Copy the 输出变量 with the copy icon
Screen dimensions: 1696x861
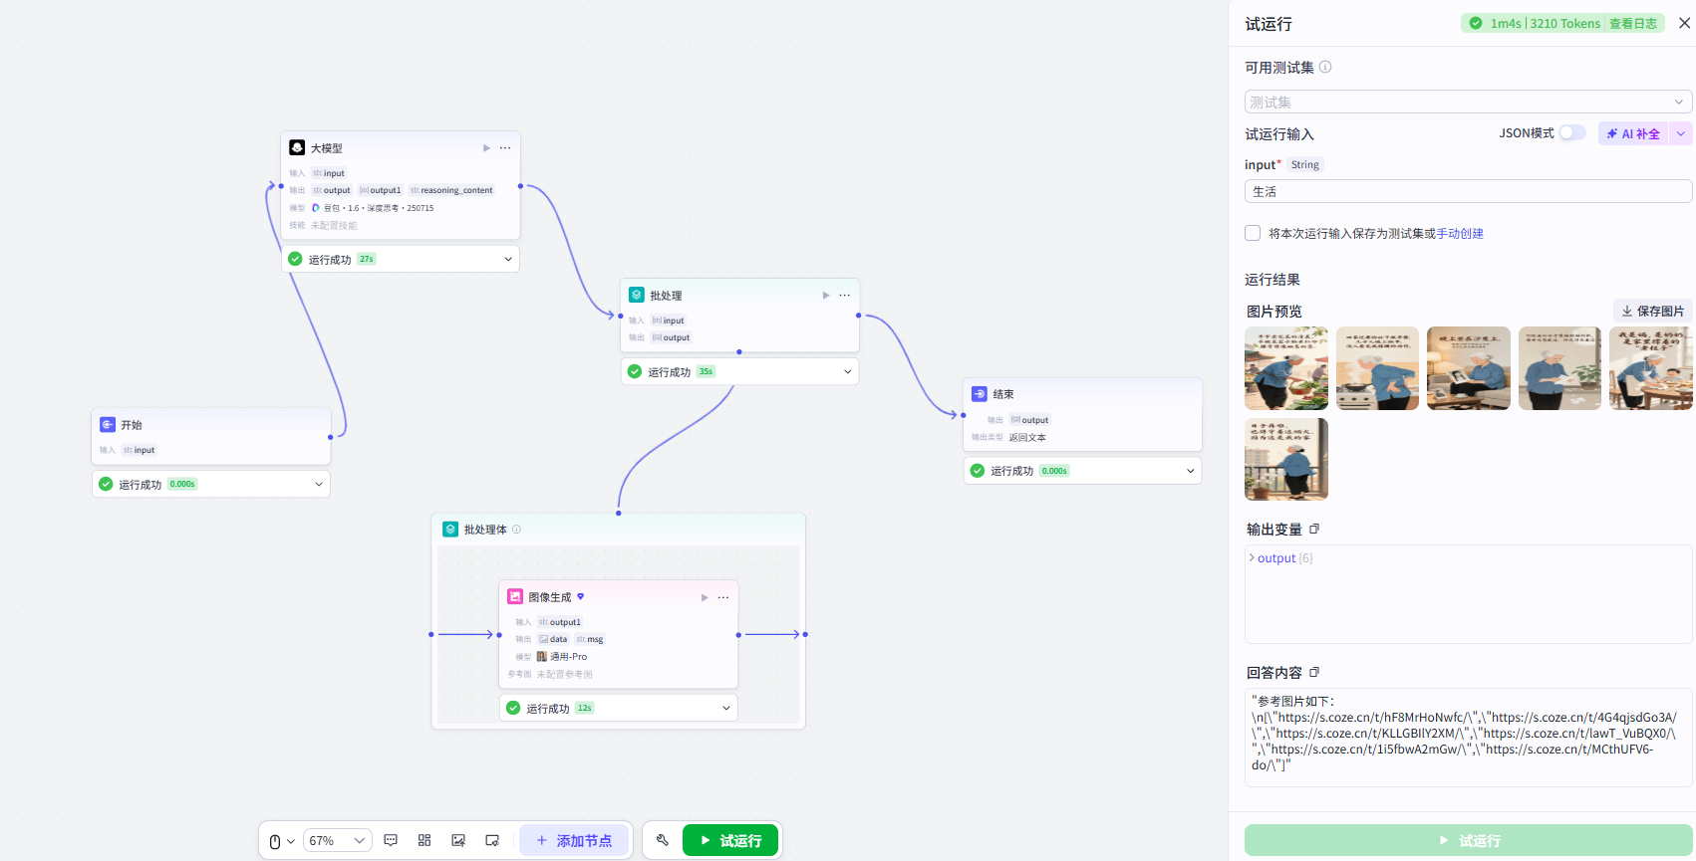[1314, 529]
